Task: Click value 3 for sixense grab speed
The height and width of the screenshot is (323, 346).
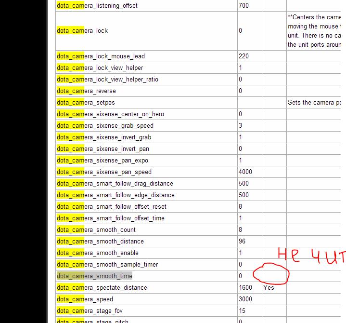Action: coord(240,125)
